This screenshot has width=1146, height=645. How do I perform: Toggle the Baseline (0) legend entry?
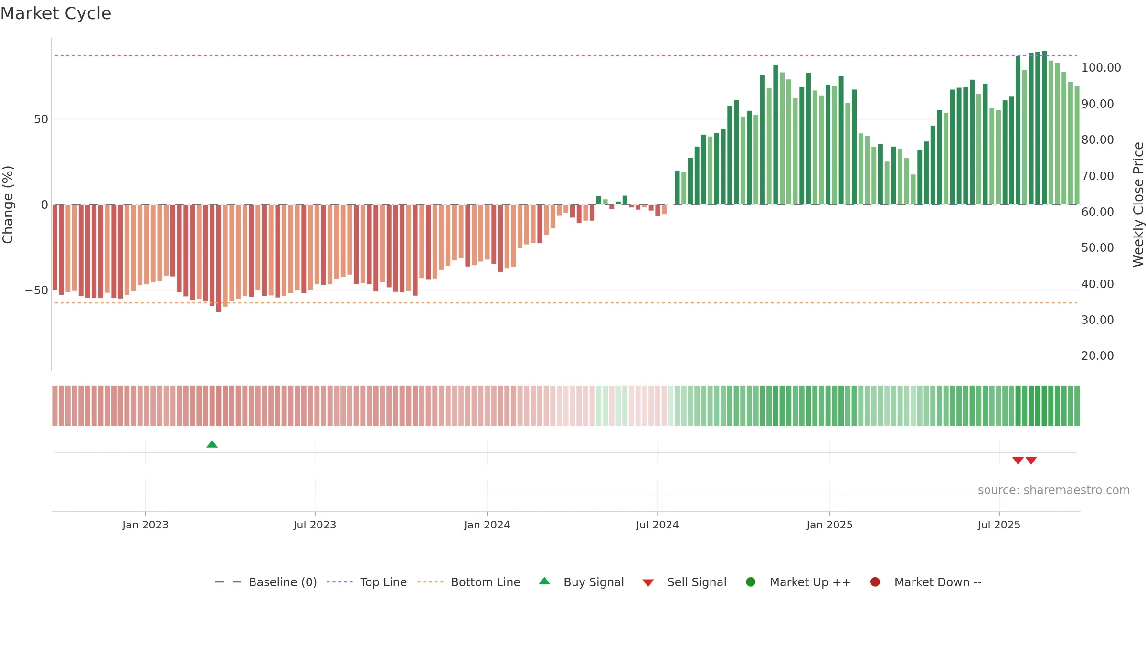pyautogui.click(x=266, y=582)
